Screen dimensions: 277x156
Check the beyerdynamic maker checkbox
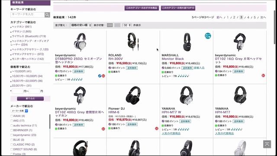pyautogui.click(x=12, y=135)
